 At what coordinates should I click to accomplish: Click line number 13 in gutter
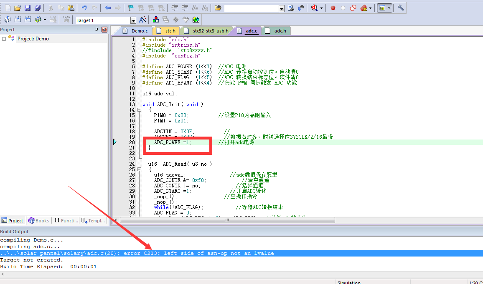click(132, 105)
